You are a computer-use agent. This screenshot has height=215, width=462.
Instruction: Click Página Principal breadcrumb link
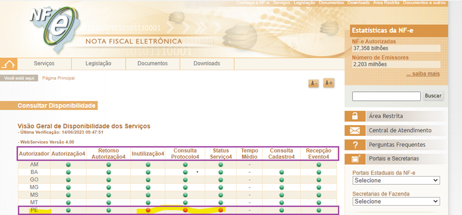pyautogui.click(x=58, y=78)
